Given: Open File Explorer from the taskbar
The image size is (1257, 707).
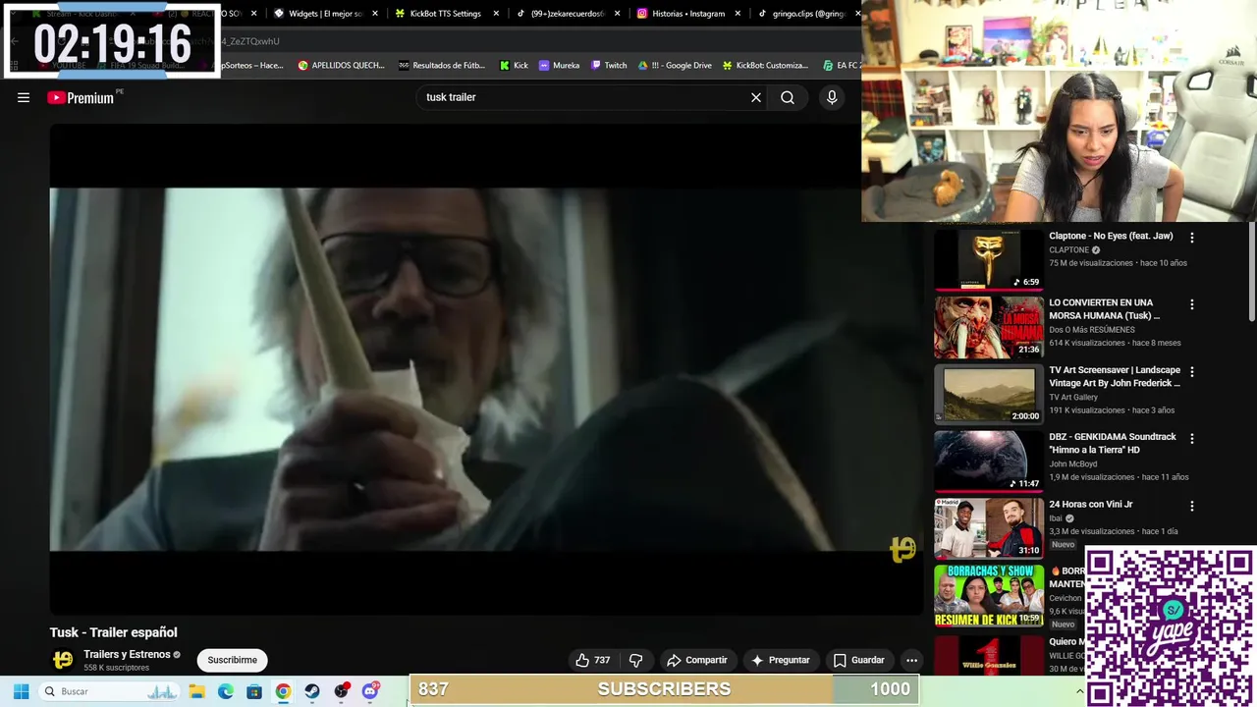Looking at the screenshot, I should pyautogui.click(x=197, y=691).
